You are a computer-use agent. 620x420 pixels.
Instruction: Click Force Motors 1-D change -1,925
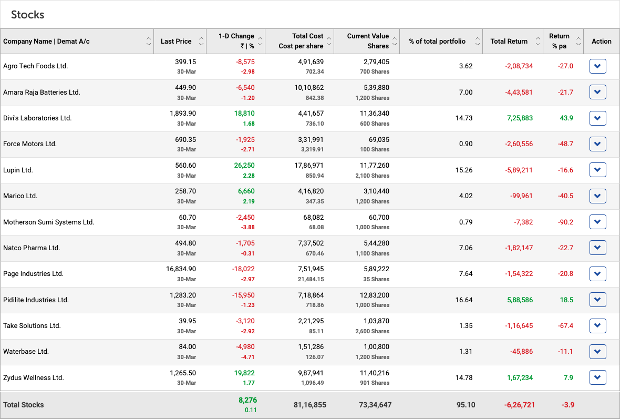[x=245, y=140]
